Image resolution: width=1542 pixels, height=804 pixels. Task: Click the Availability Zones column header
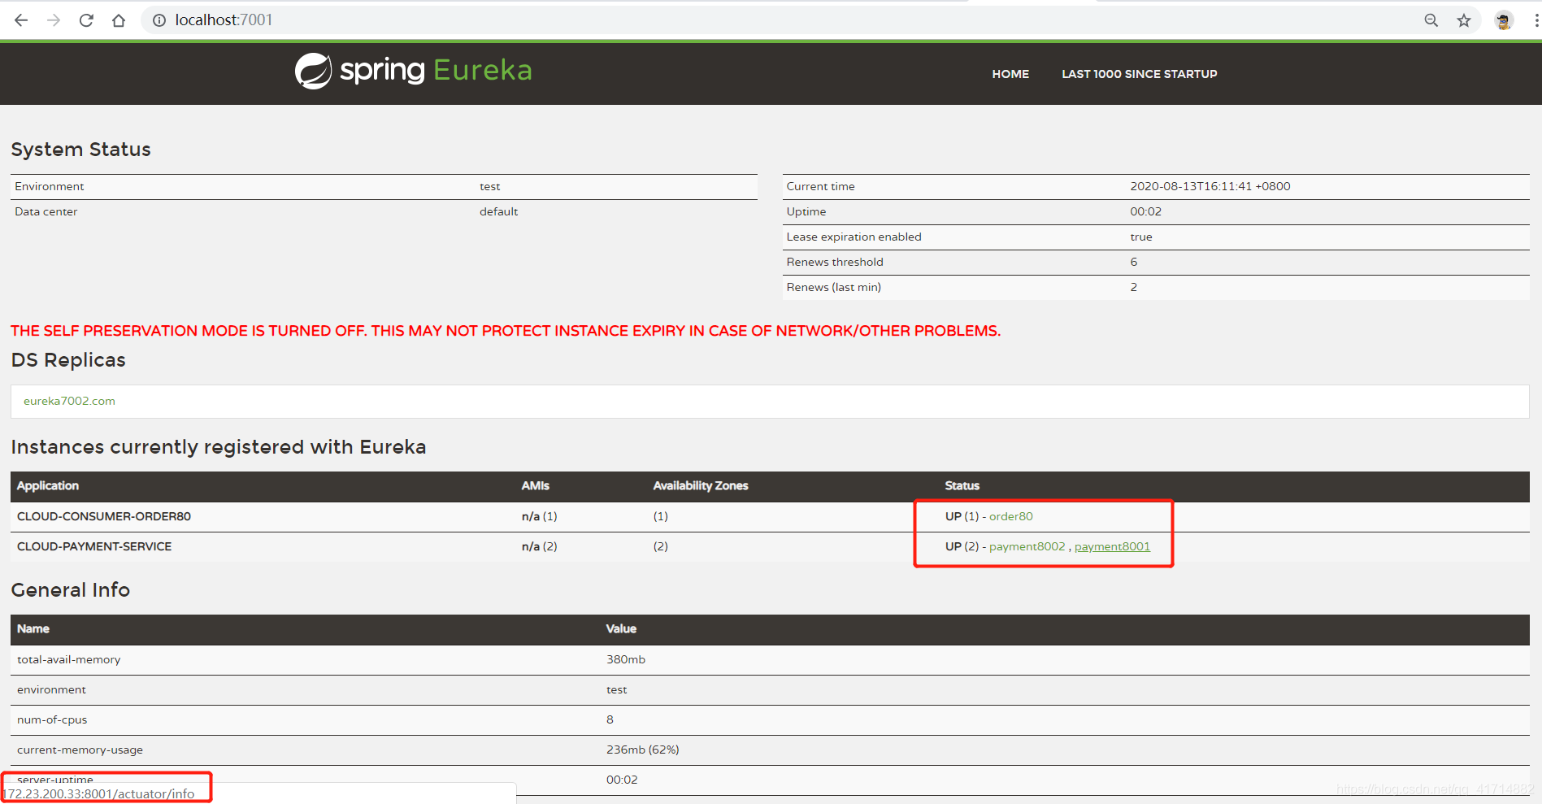tap(701, 485)
